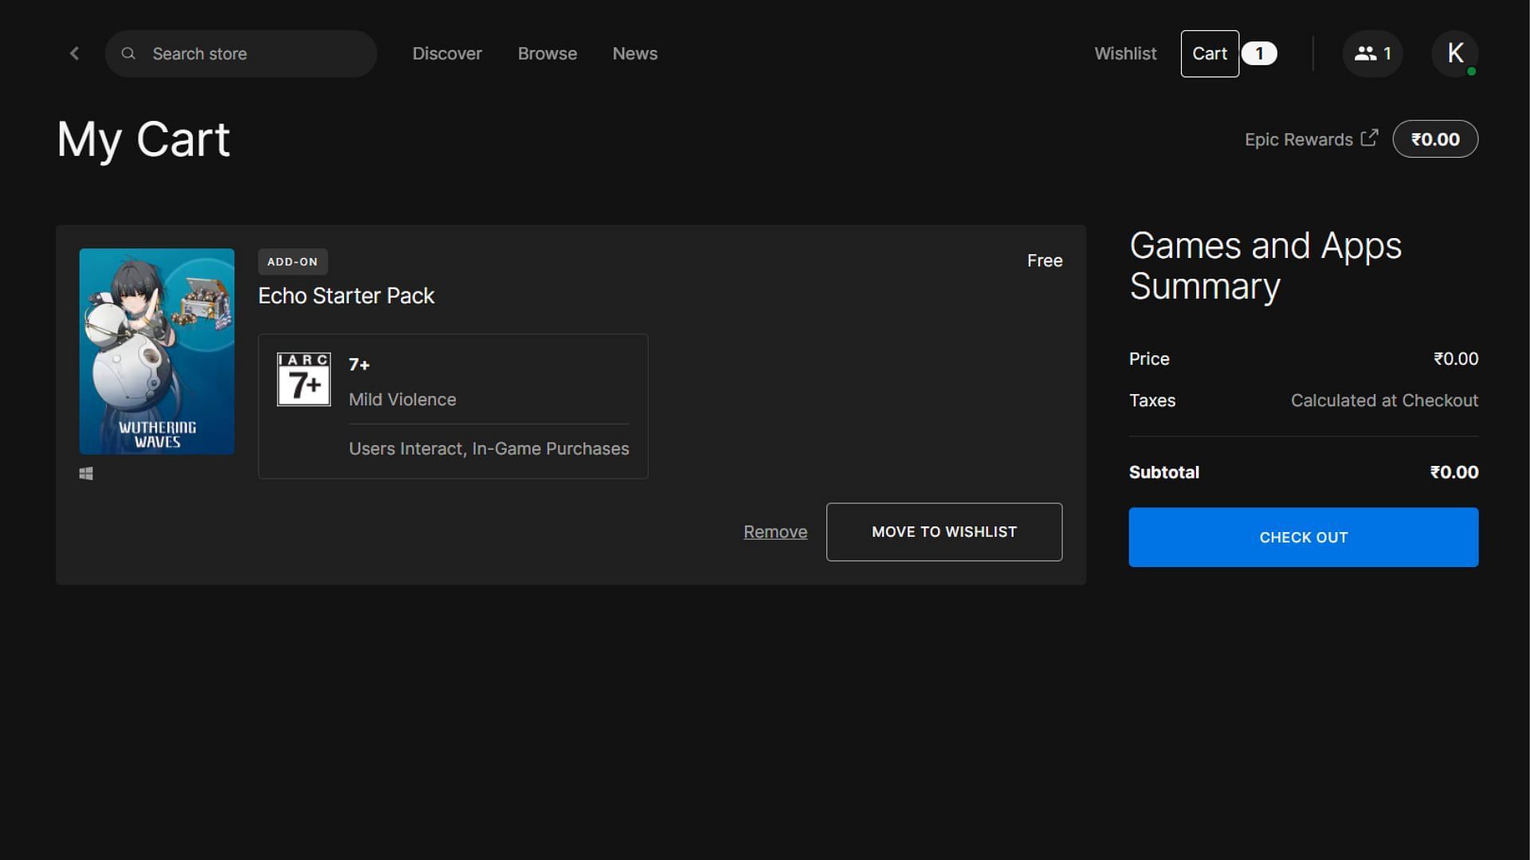Open the Discover tab
The image size is (1530, 860).
(x=447, y=53)
